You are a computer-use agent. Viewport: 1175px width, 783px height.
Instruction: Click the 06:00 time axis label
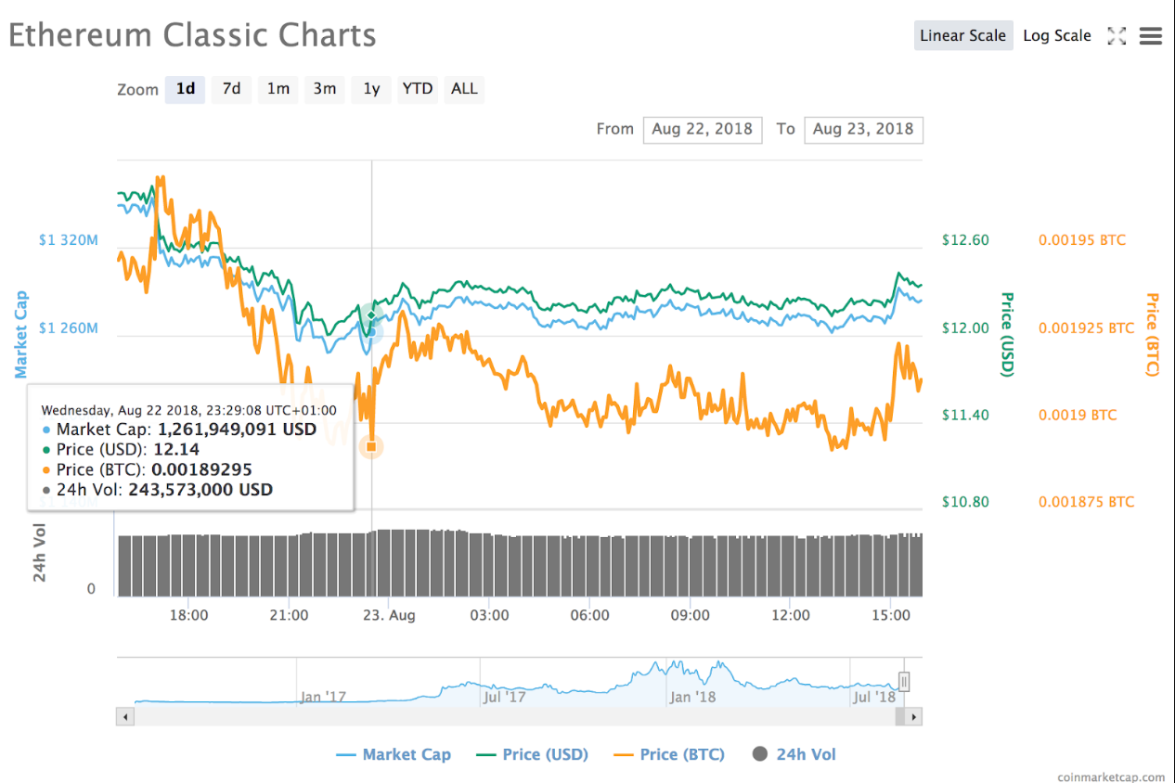[590, 615]
